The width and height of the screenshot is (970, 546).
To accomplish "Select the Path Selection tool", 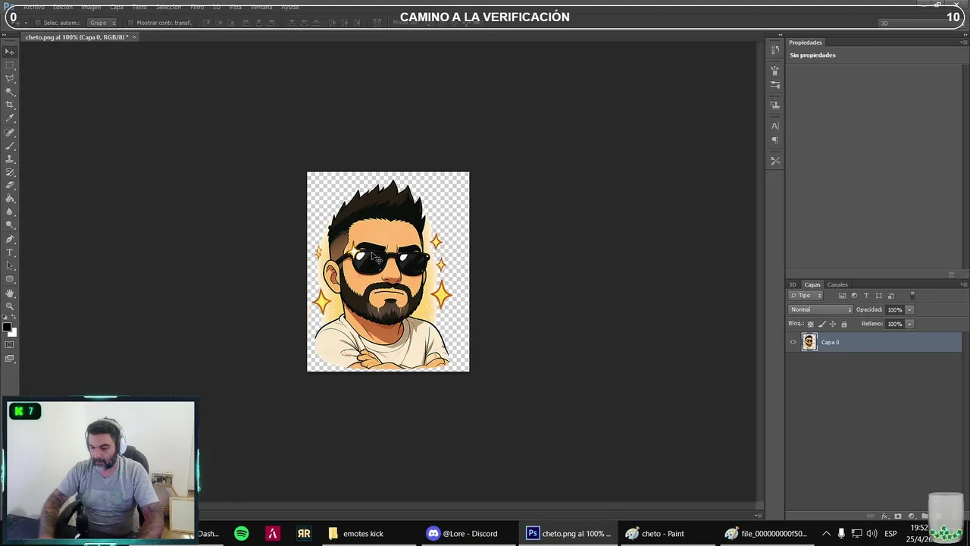I will 10,265.
